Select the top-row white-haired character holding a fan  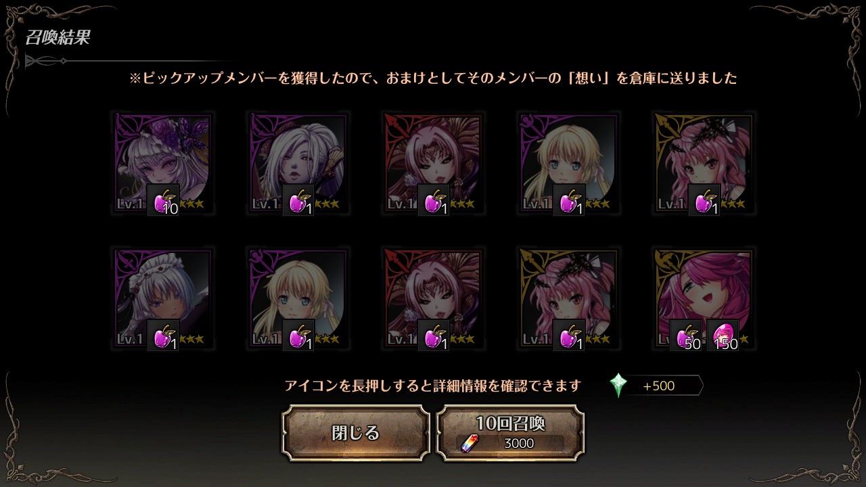(298, 163)
